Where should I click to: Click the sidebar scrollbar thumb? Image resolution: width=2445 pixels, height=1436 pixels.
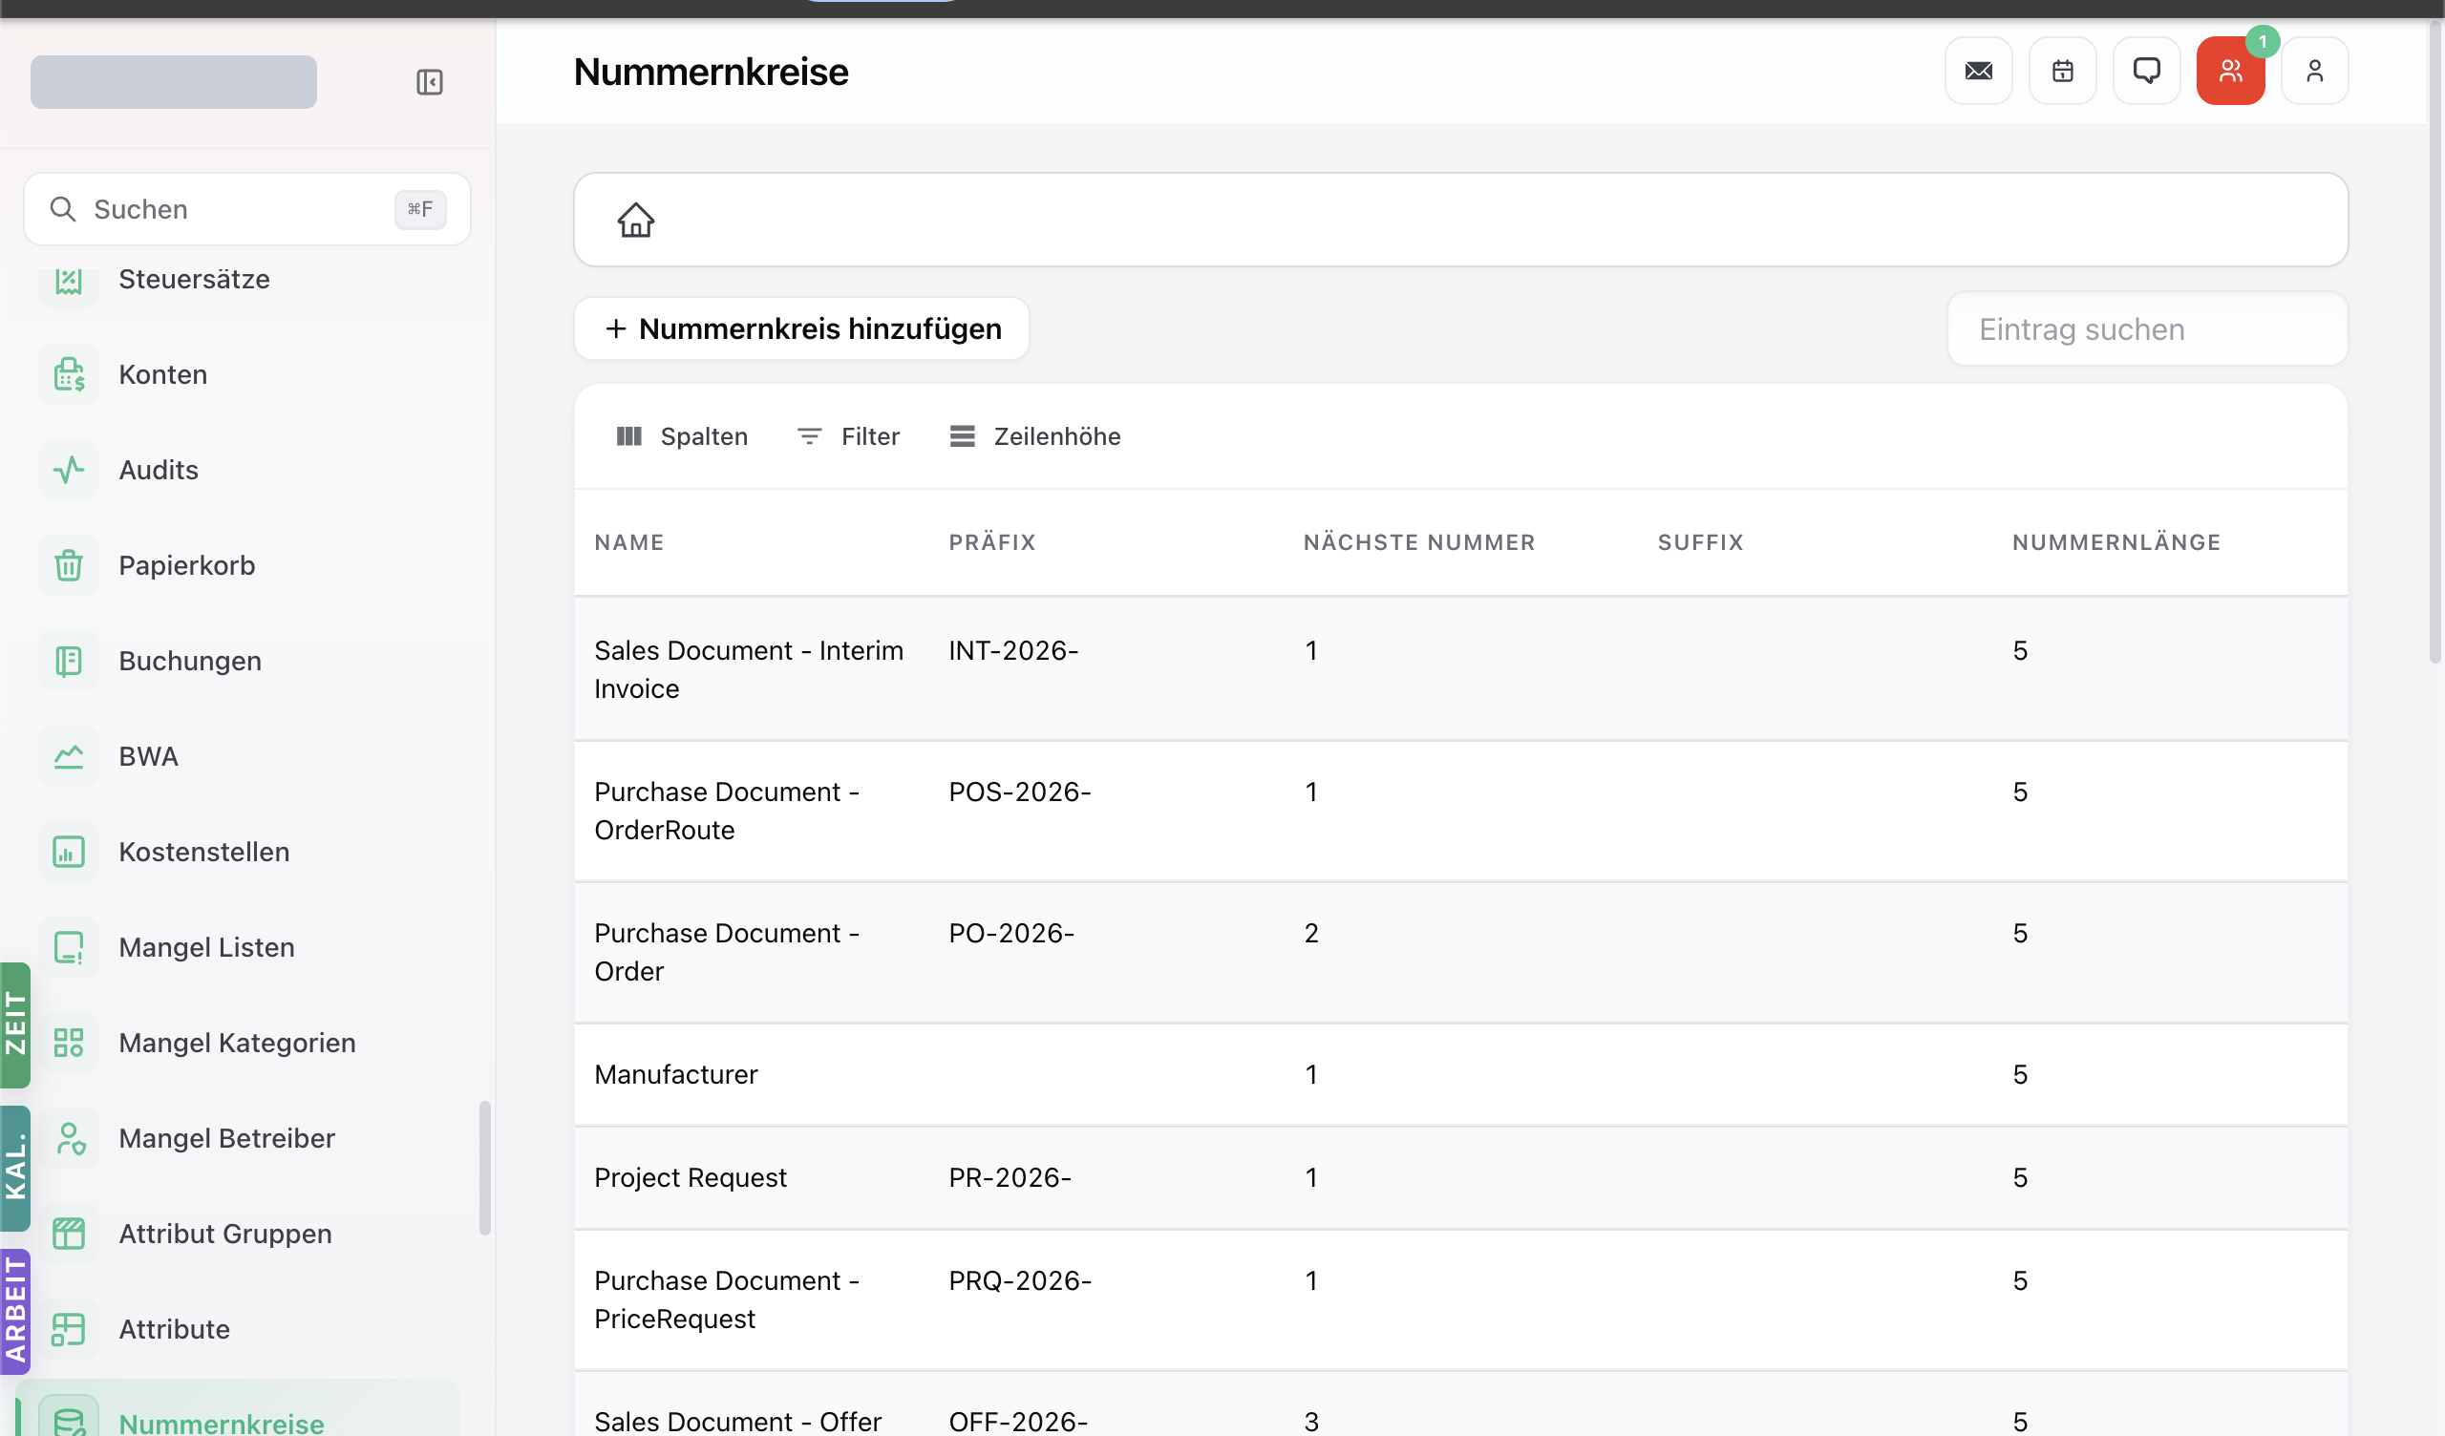(485, 1169)
